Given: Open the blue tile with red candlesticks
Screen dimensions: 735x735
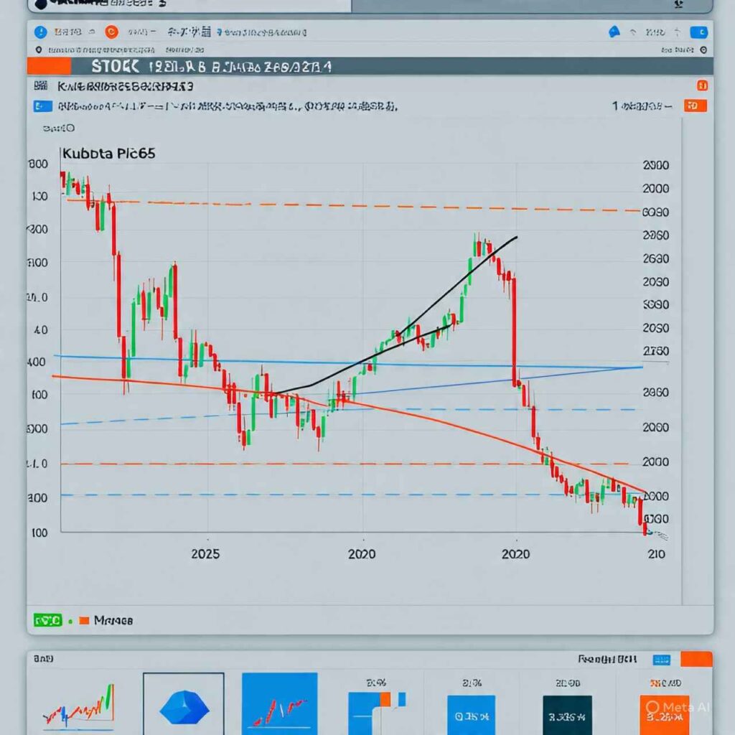Looking at the screenshot, I should [x=280, y=704].
